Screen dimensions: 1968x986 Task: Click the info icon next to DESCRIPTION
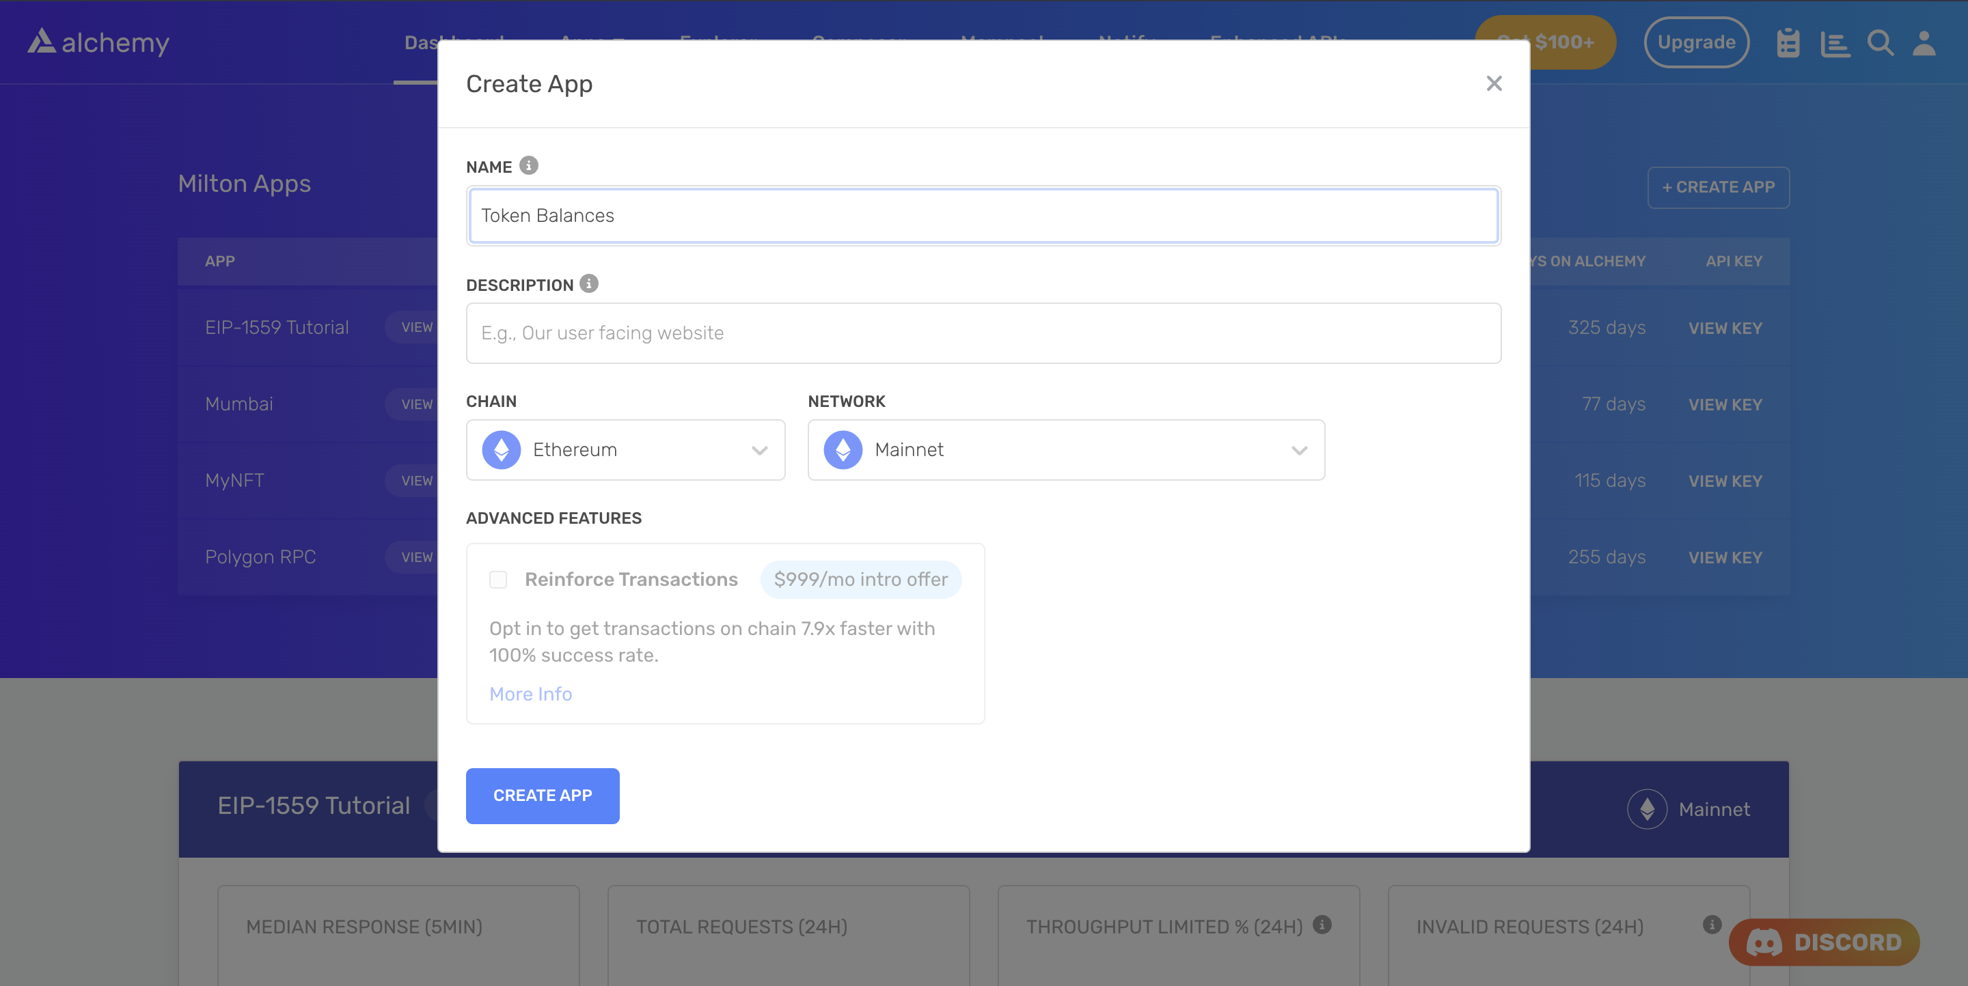tap(588, 284)
